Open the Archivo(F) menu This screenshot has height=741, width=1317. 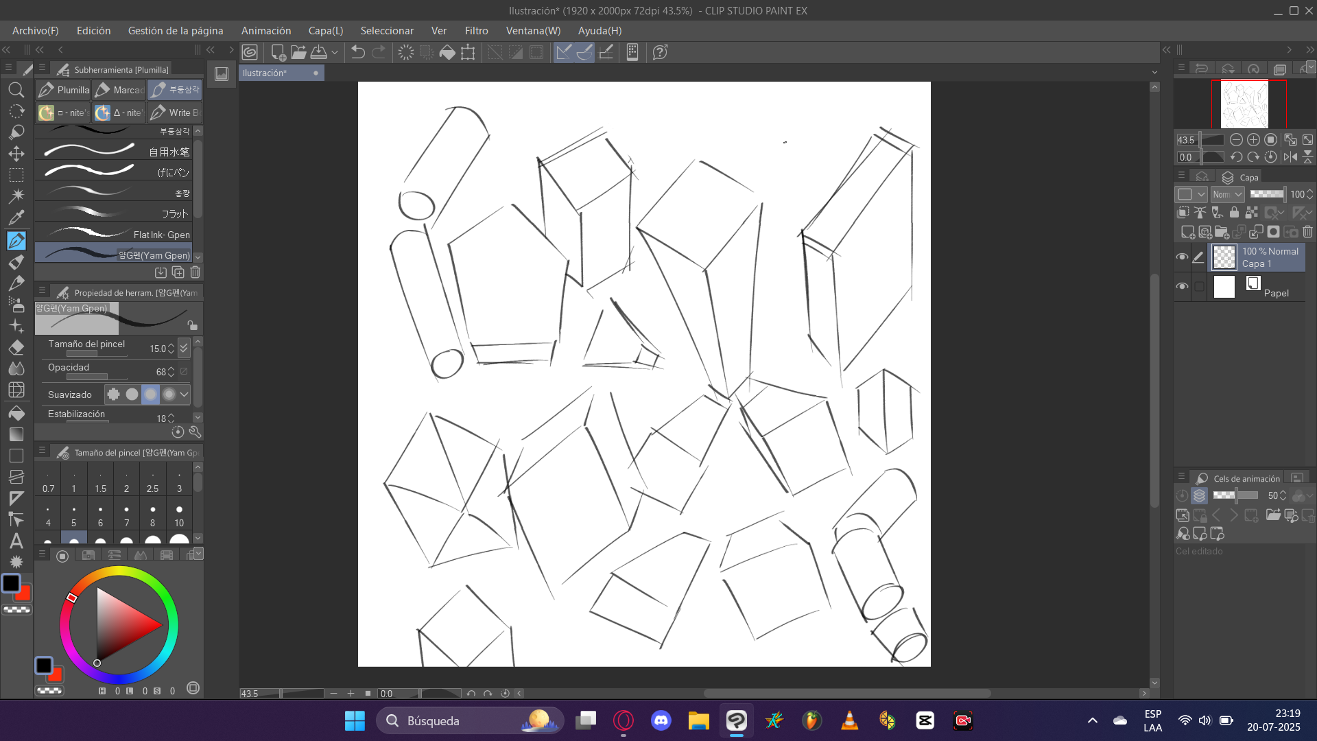35,31
